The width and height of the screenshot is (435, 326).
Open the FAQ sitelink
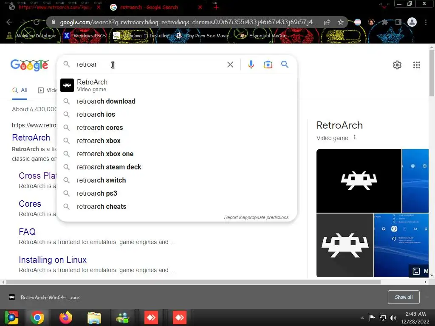point(27,232)
